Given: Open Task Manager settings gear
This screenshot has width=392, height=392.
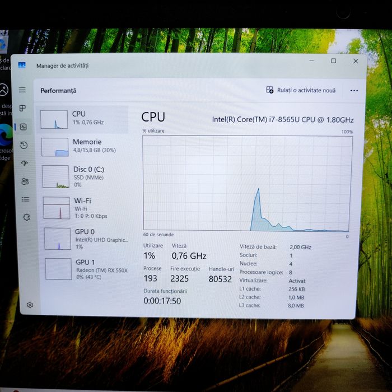Looking at the screenshot, I should [x=30, y=305].
